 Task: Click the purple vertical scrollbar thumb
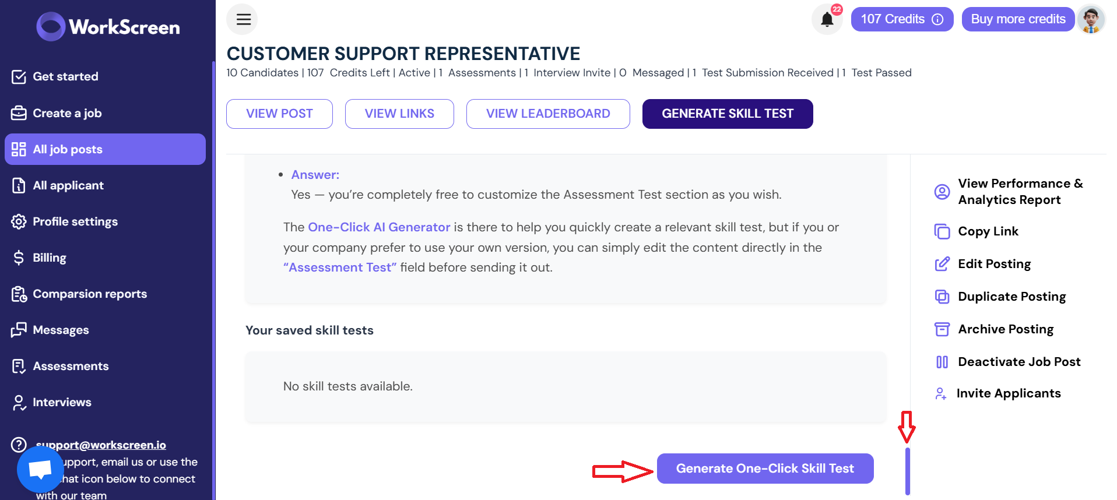pos(907,471)
